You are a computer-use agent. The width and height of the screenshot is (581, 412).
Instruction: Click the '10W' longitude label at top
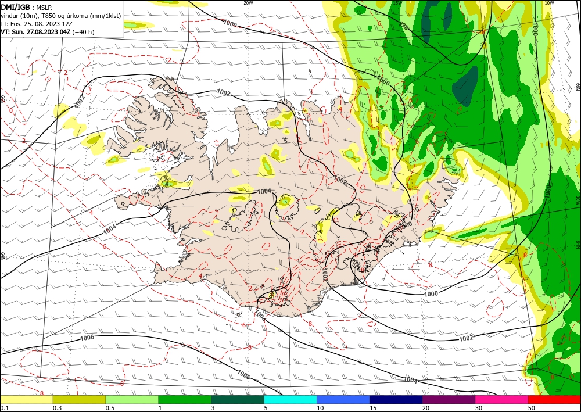point(549,3)
